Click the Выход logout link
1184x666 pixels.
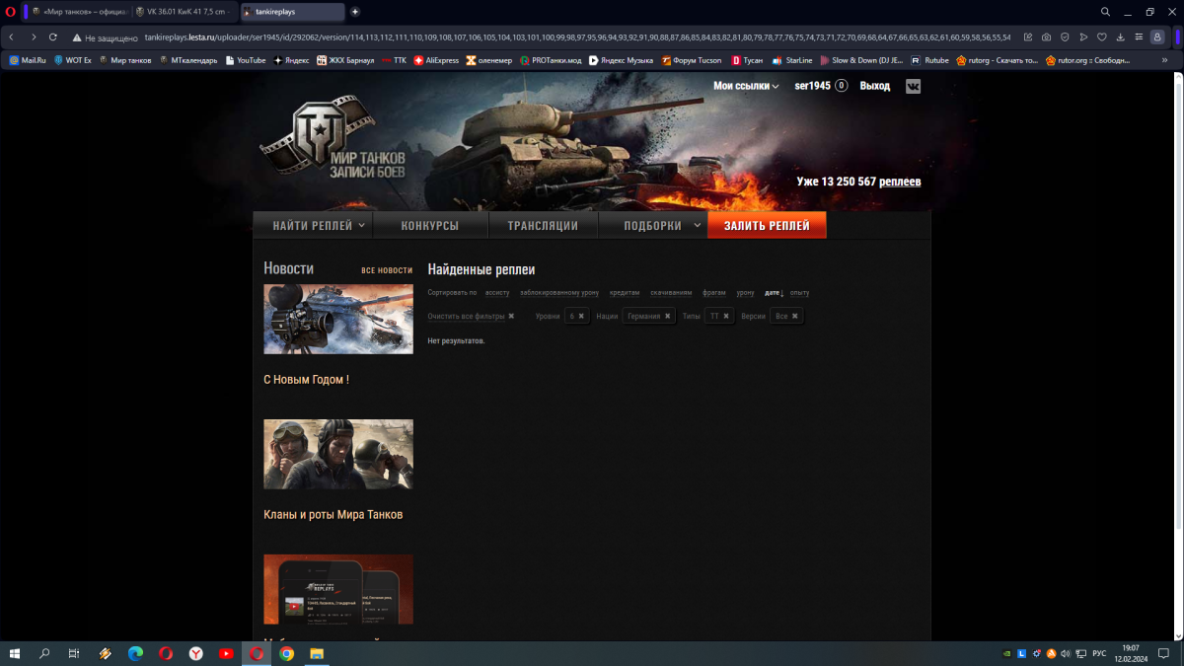pyautogui.click(x=874, y=86)
